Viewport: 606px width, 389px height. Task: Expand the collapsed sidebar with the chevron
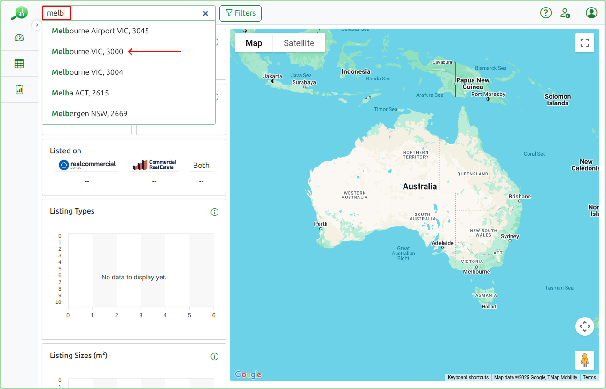pos(37,25)
